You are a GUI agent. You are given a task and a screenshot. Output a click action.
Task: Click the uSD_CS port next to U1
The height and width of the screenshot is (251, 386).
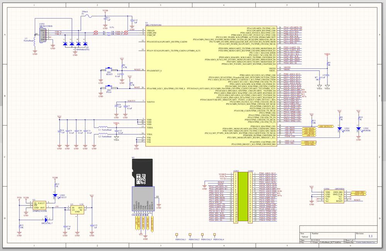(x=309, y=135)
